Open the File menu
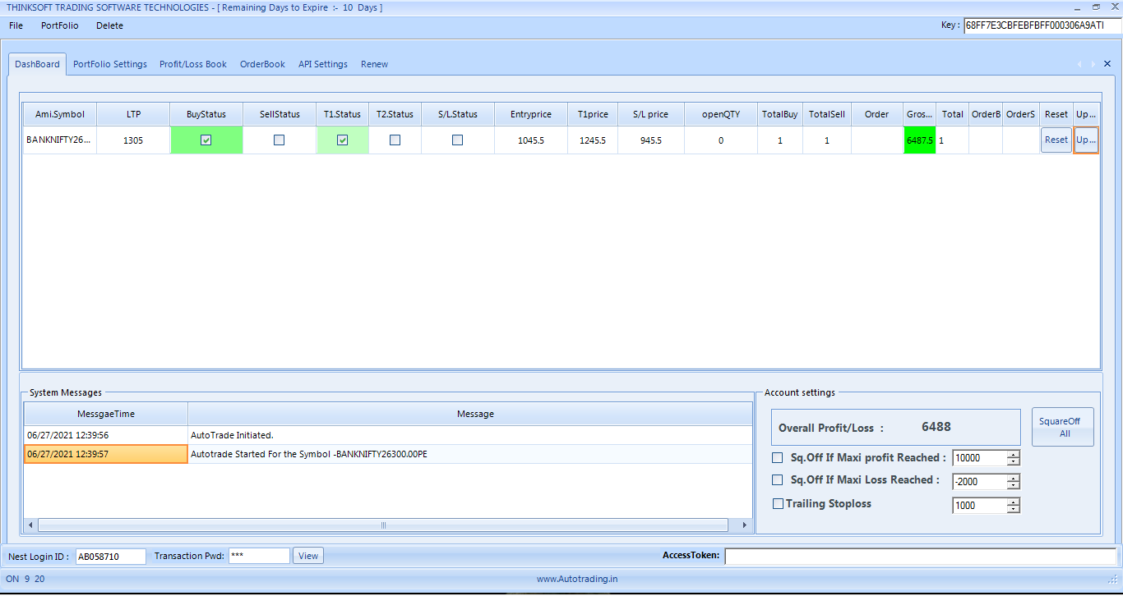The height and width of the screenshot is (596, 1123). 16,25
